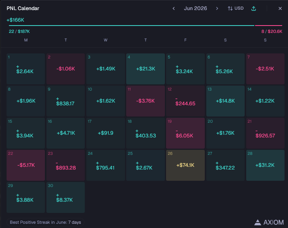The height and width of the screenshot is (228, 288).
Task: Open June 5 cell +$3.24K
Action: click(185, 69)
